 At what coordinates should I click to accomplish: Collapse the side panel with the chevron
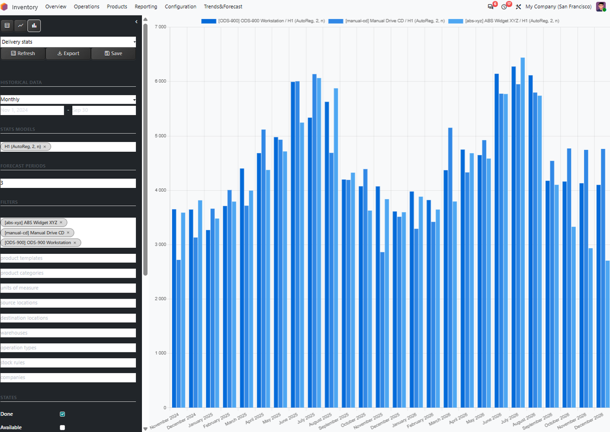pos(136,22)
